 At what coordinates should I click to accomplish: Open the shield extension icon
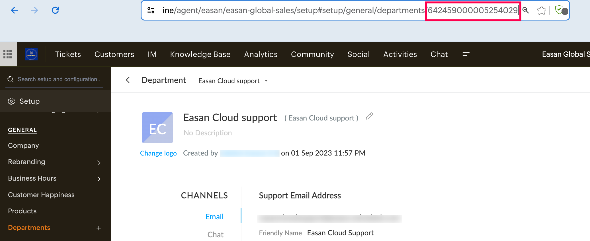561,11
